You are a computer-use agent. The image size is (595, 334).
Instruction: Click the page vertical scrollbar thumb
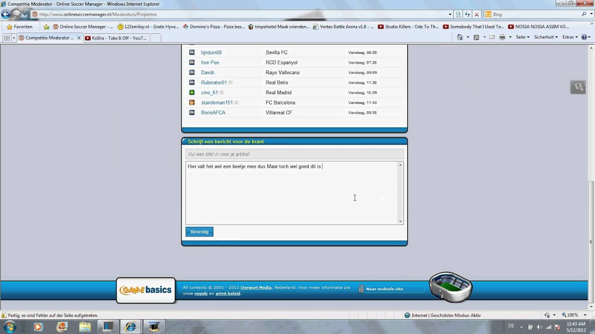[x=592, y=241]
